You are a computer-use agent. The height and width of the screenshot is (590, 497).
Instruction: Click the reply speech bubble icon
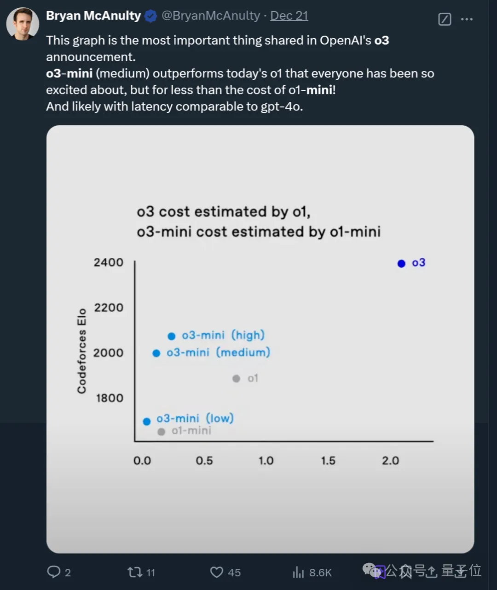pyautogui.click(x=54, y=572)
